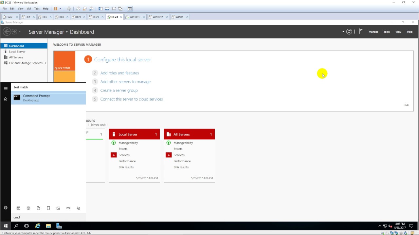Filter search results by Documents icon
The height and width of the screenshot is (235, 419).
click(x=38, y=208)
